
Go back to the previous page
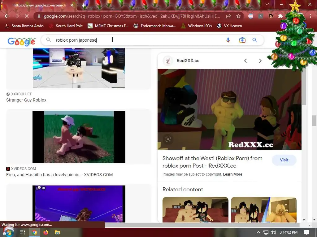click(7, 16)
